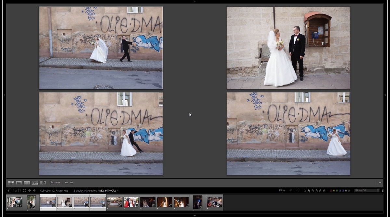Change the rating comparison operator ≥
This screenshot has height=217, width=390.
pyautogui.click(x=305, y=190)
